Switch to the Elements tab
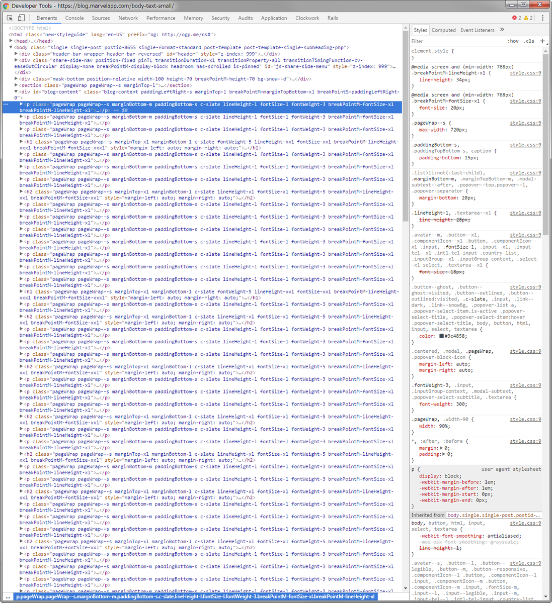 point(47,18)
